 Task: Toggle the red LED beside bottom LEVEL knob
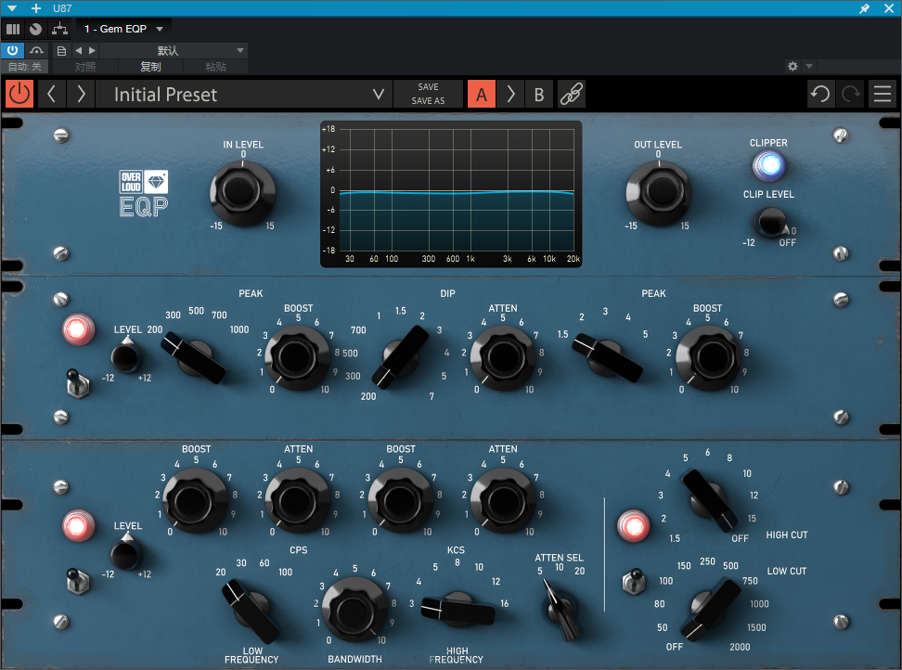coord(78,525)
